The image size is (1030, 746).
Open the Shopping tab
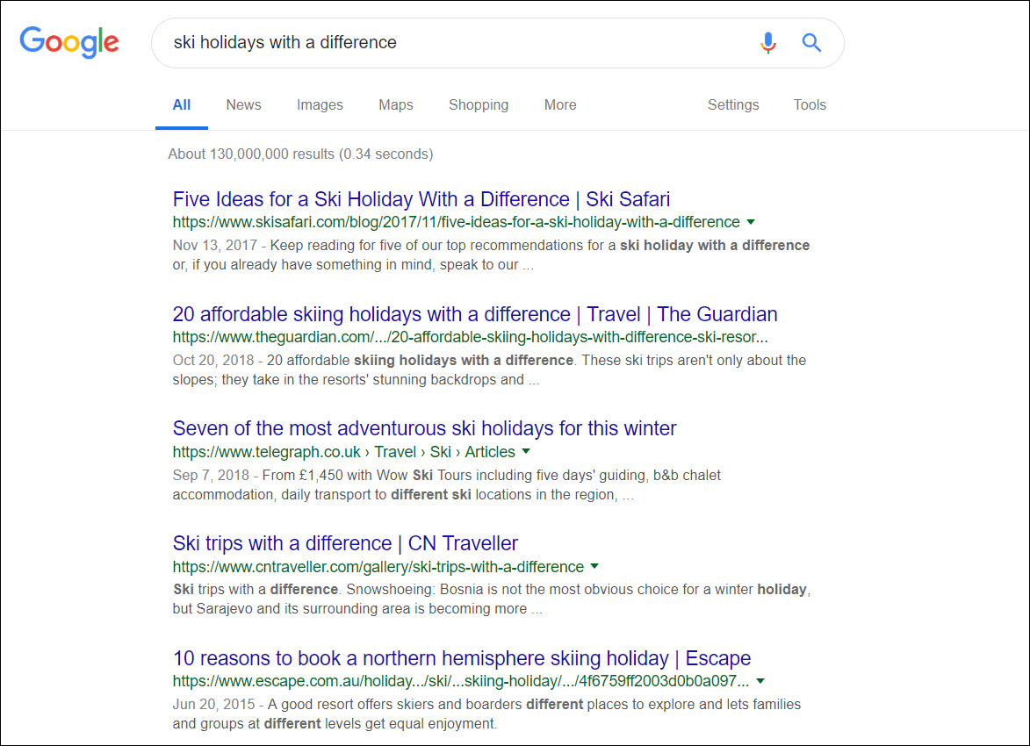coord(479,105)
